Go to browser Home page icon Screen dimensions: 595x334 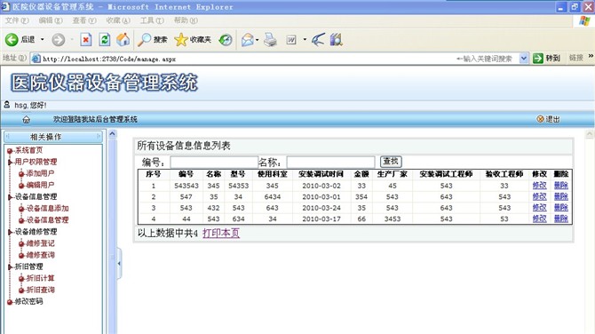[x=123, y=39]
